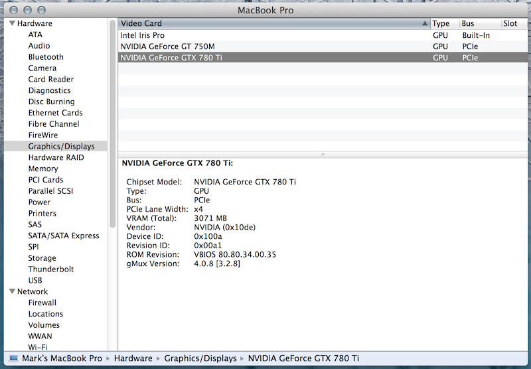Viewport: 531px width, 369px height.
Task: Select Ethernet Cards entry
Action: pos(55,113)
